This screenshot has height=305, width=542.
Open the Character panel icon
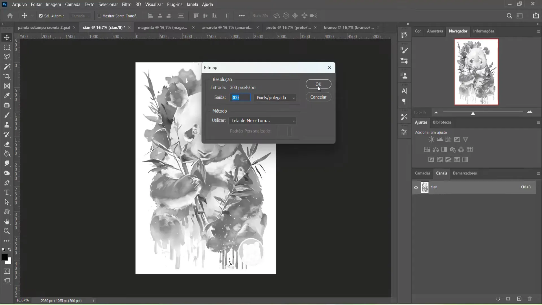click(x=404, y=91)
